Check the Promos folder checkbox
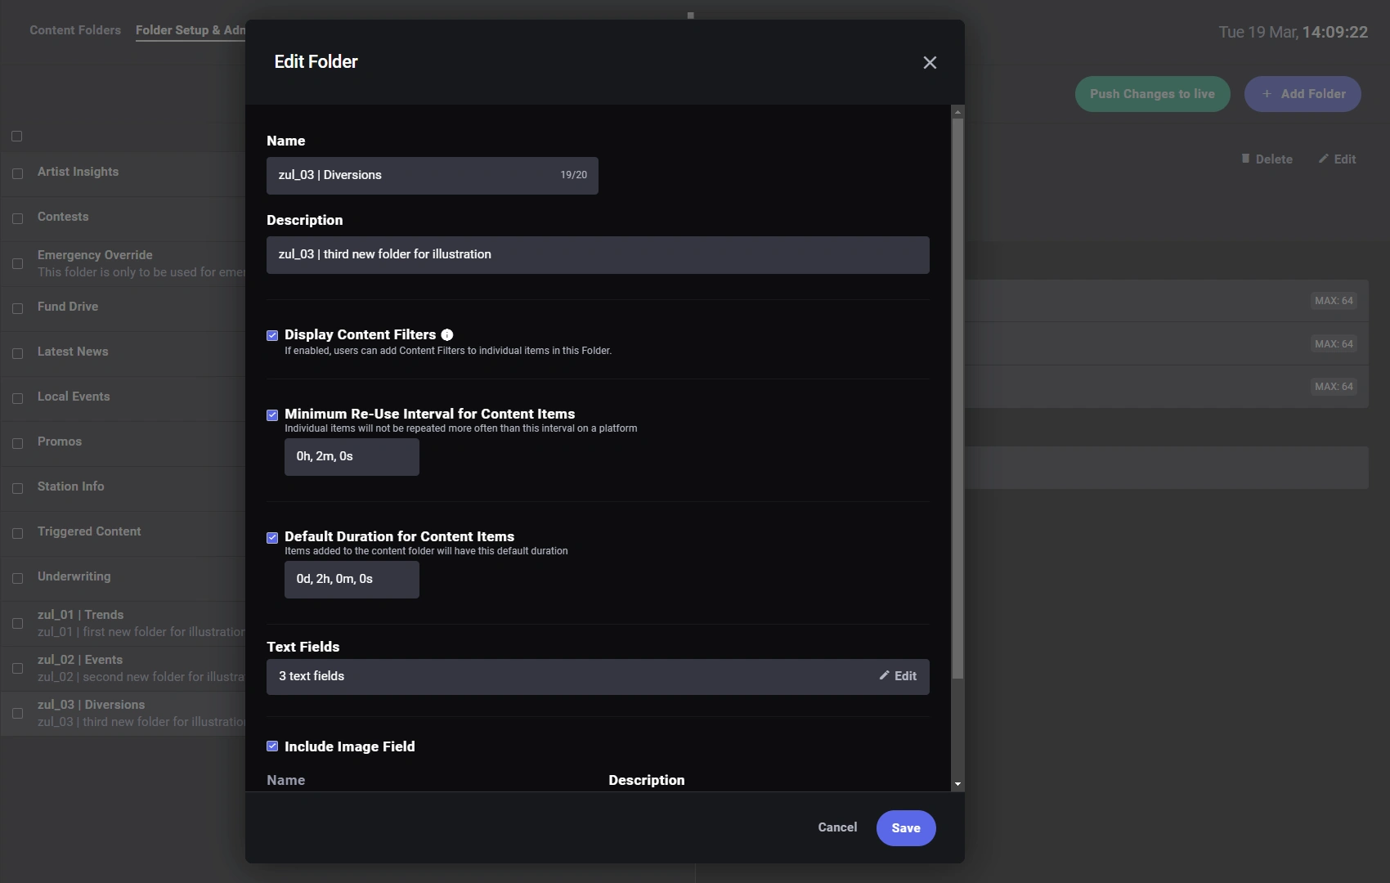The width and height of the screenshot is (1390, 883). [17, 443]
